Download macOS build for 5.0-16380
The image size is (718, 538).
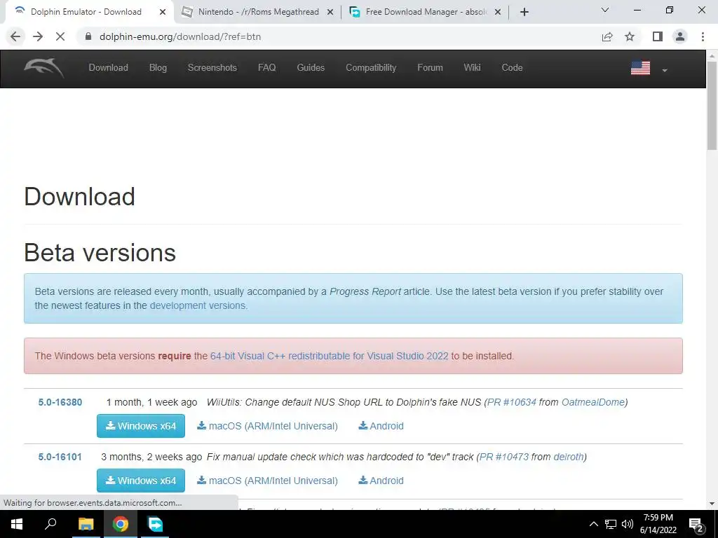267,426
